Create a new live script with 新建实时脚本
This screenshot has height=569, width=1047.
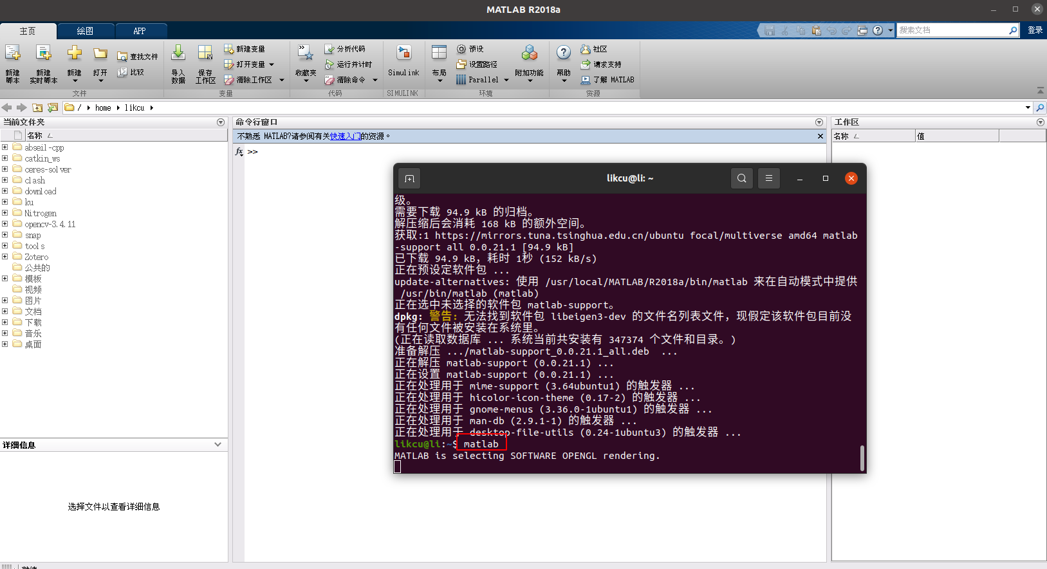(x=43, y=53)
